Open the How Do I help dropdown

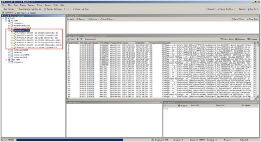pos(253,9)
